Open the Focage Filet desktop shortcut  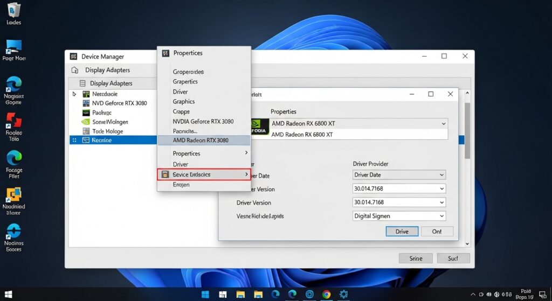13,164
